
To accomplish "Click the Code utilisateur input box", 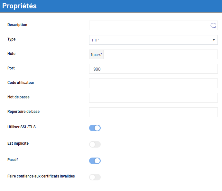I will [153, 83].
